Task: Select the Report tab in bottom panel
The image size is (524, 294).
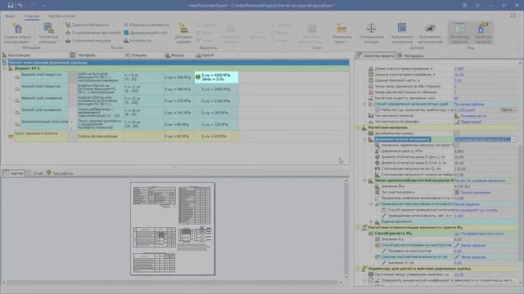Action: click(x=35, y=173)
